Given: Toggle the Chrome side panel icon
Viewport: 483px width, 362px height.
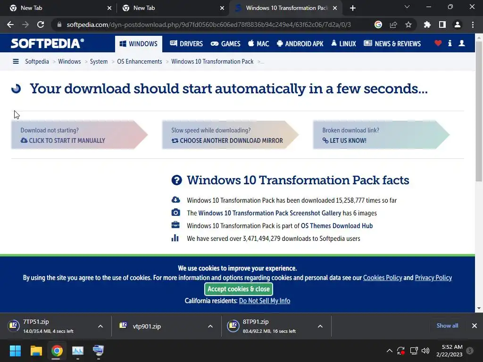Looking at the screenshot, I should (442, 25).
